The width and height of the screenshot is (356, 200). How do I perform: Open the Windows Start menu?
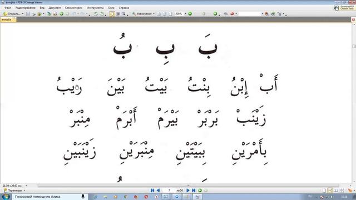click(x=6, y=197)
